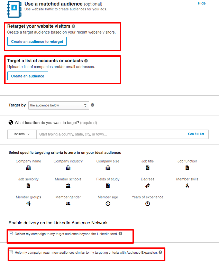
Task: Choose the Member skills icon
Action: [187, 186]
